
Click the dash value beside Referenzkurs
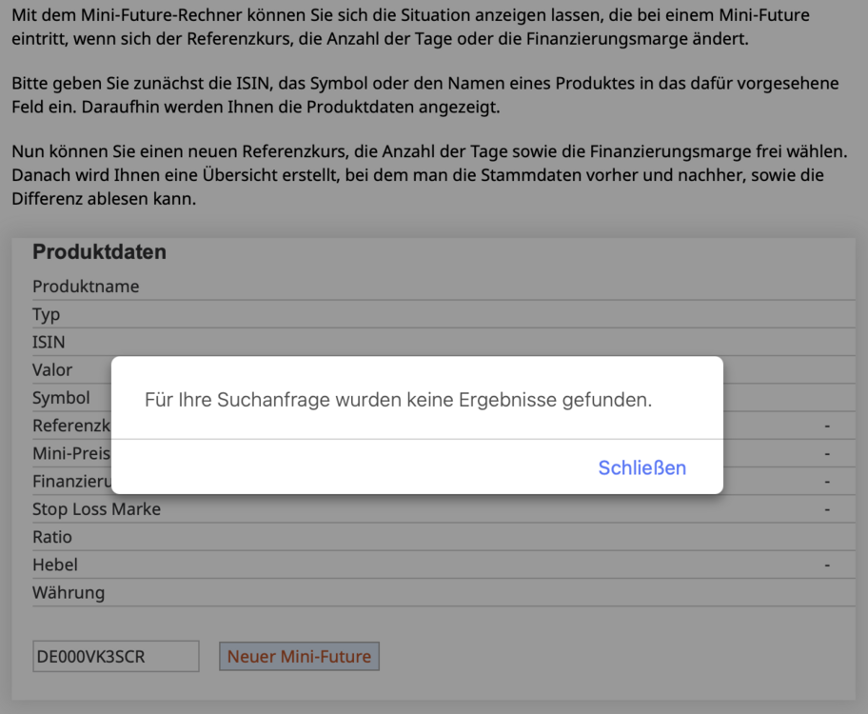click(825, 425)
